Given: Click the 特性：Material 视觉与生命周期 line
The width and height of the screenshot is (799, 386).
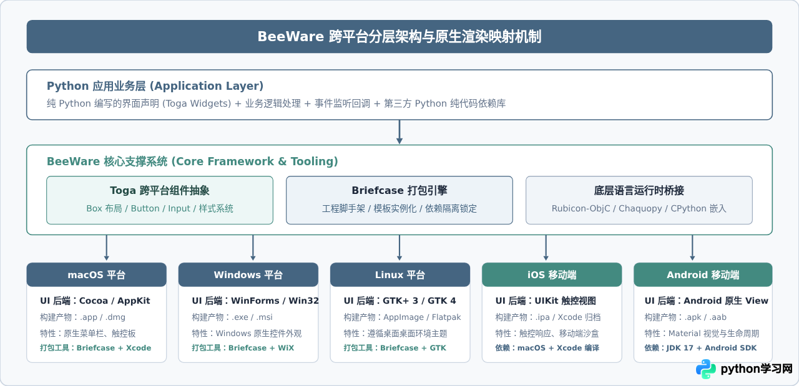Looking at the screenshot, I should (702, 333).
